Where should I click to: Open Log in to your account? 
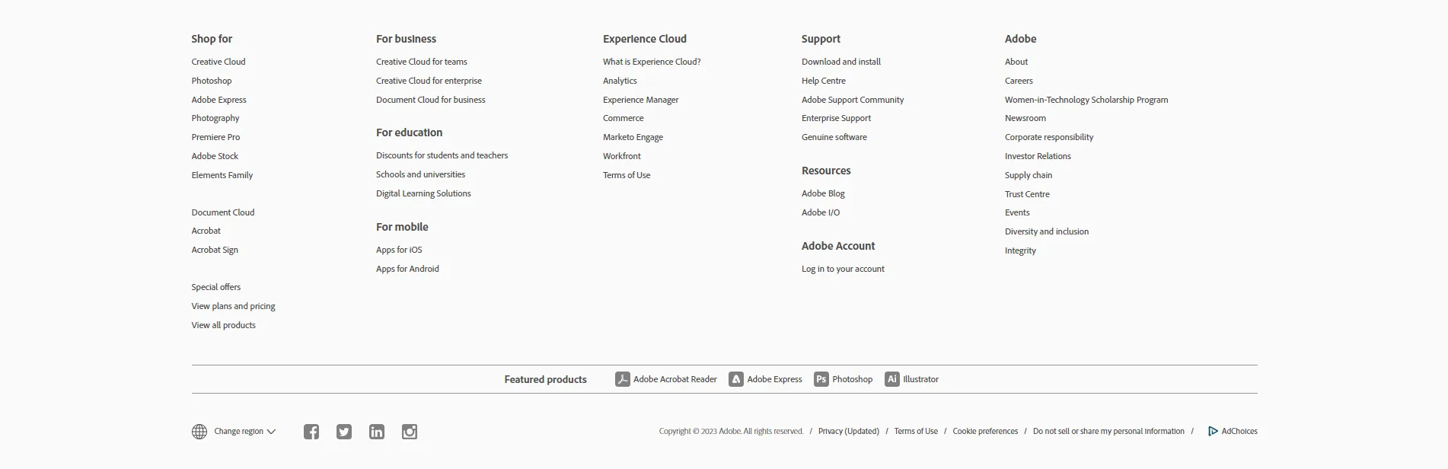point(843,269)
